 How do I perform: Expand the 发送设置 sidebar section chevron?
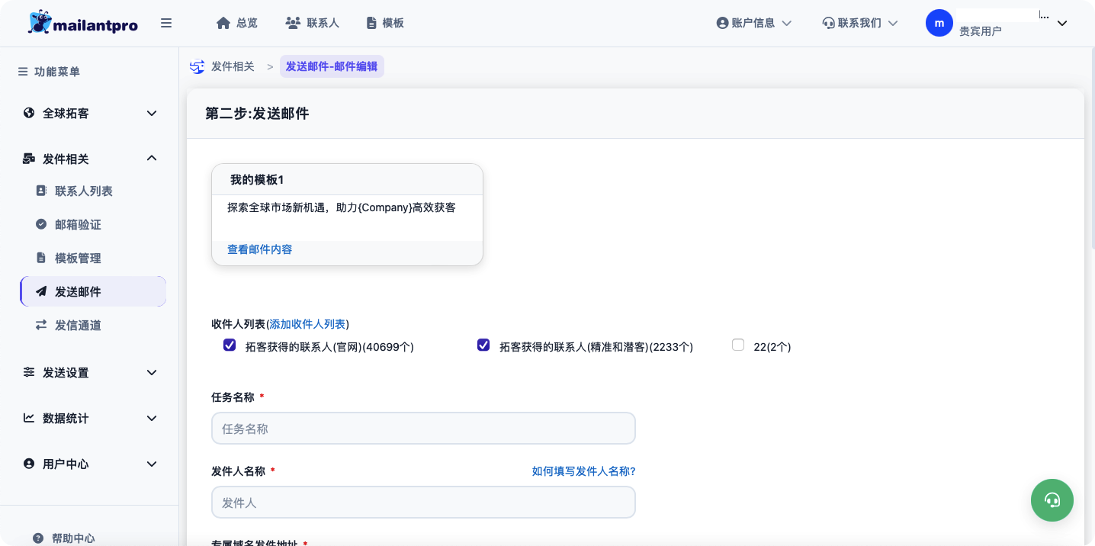[x=152, y=372]
